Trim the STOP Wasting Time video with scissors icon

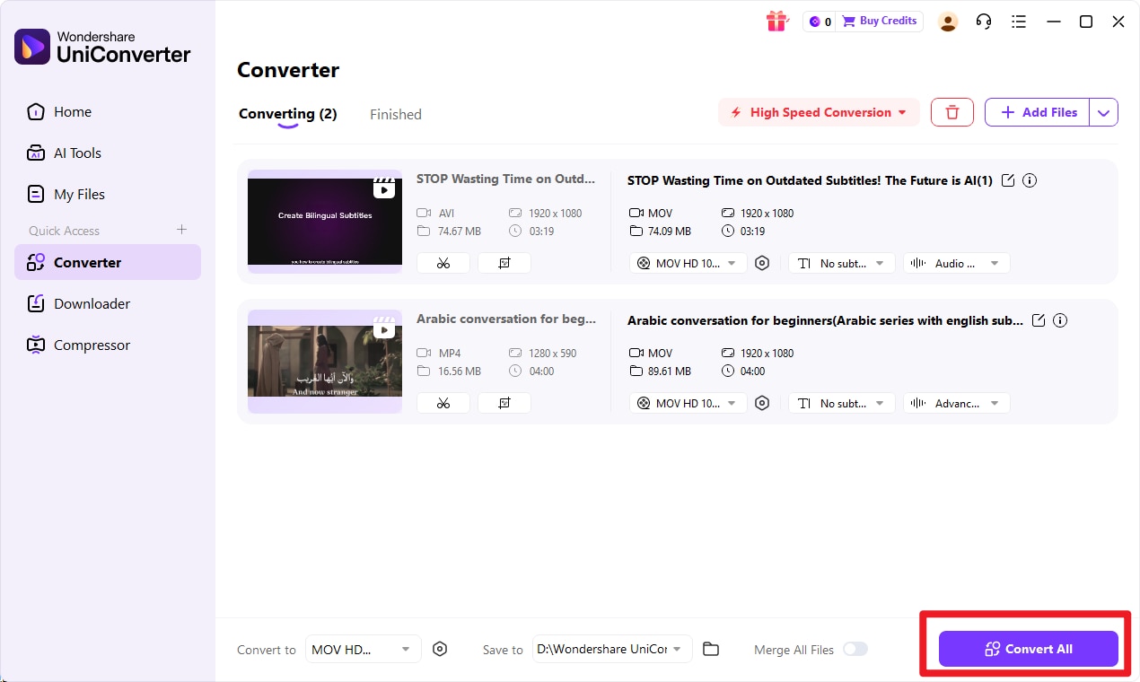coord(443,262)
